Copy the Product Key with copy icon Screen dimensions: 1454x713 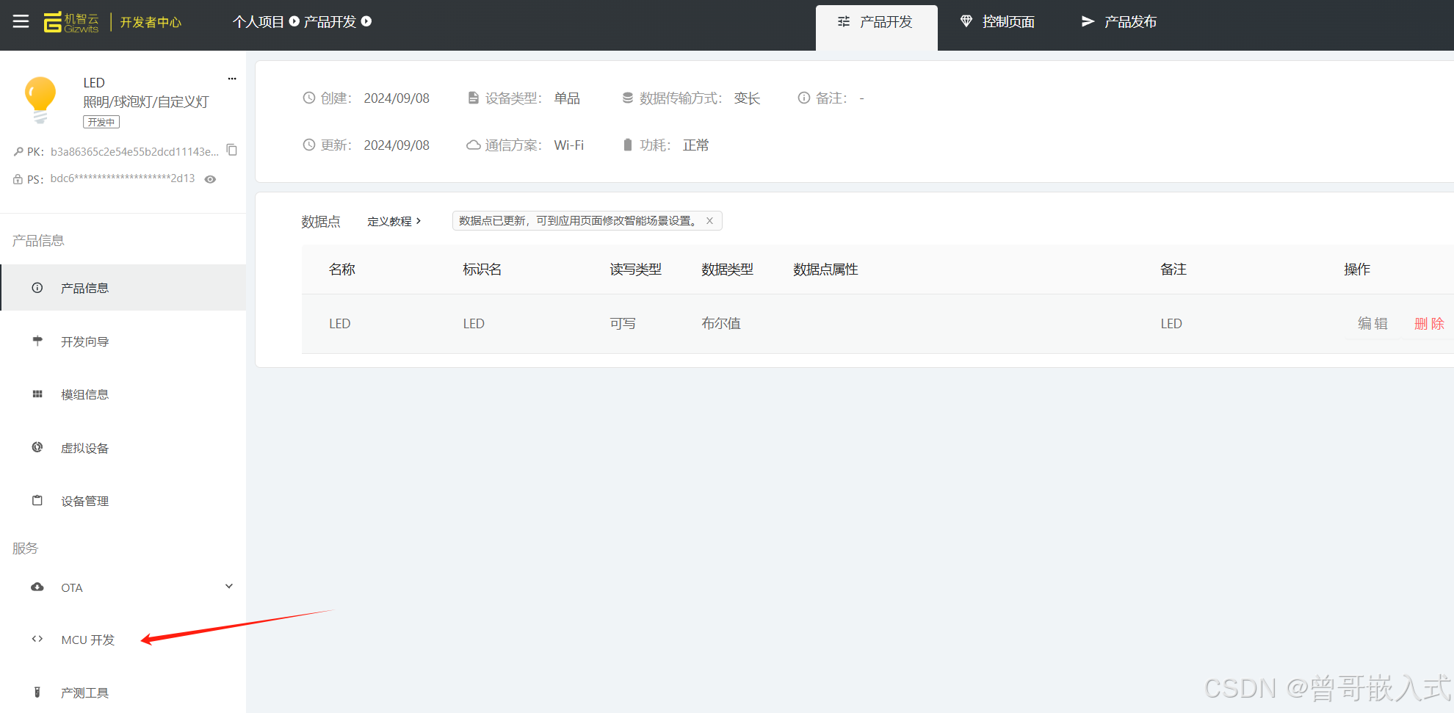point(232,150)
